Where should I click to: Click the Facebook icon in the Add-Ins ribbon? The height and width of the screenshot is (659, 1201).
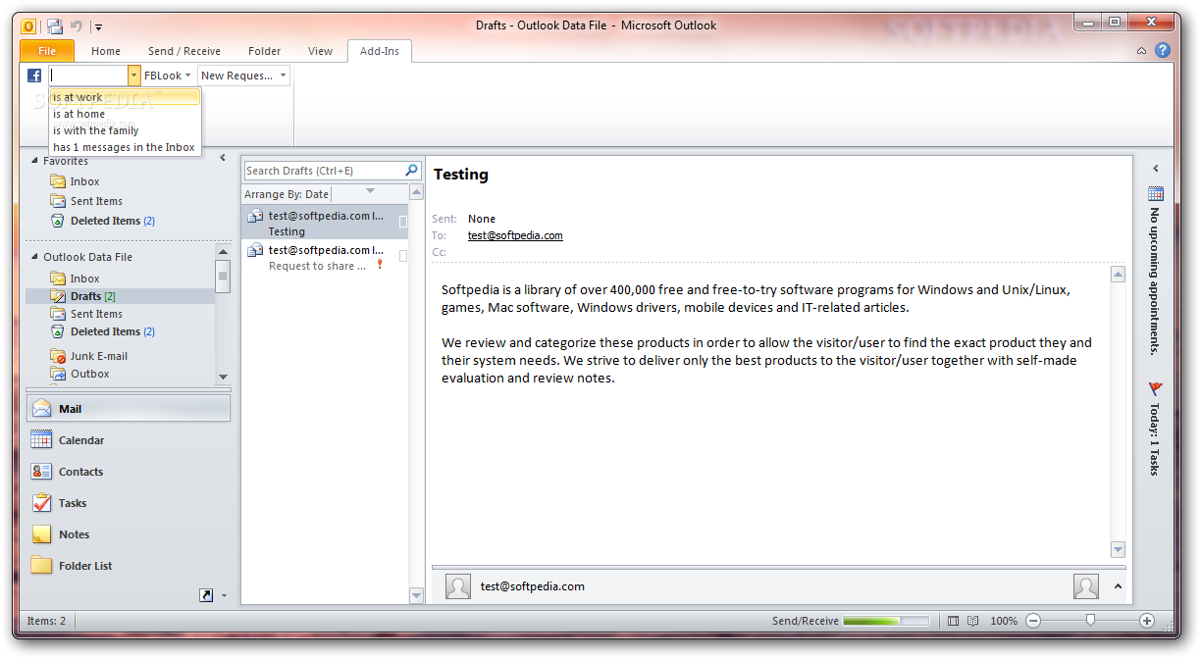pos(34,76)
